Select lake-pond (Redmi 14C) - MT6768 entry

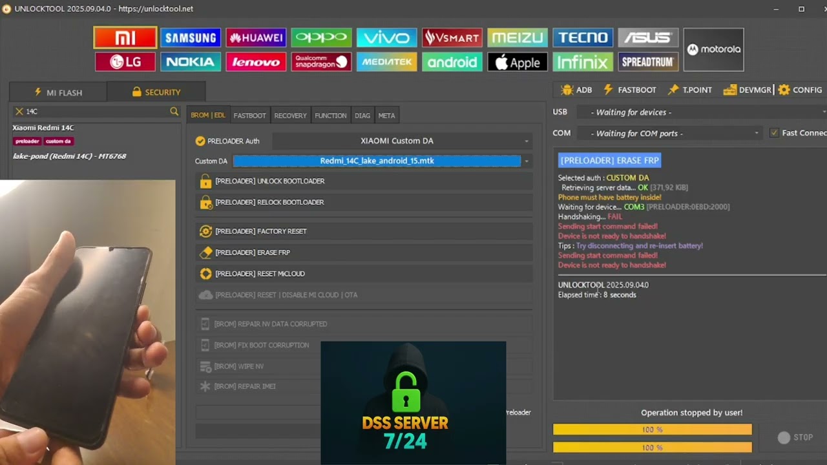tap(70, 156)
